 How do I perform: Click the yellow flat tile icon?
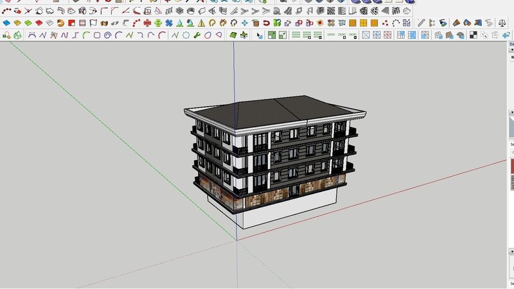pyautogui.click(x=17, y=22)
